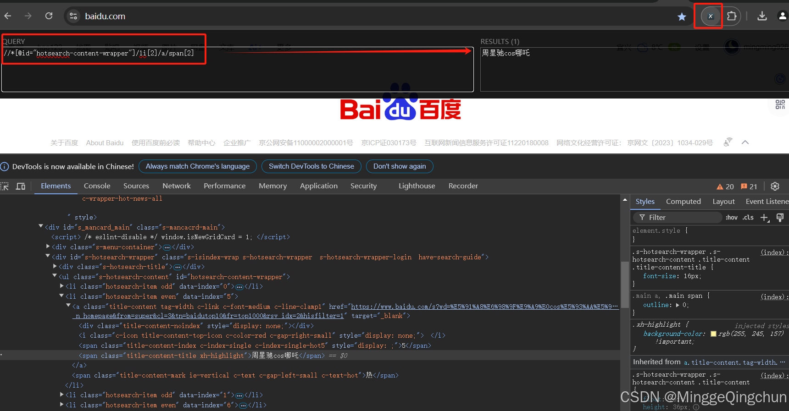Click Don't show again
The height and width of the screenshot is (411, 789).
(400, 166)
